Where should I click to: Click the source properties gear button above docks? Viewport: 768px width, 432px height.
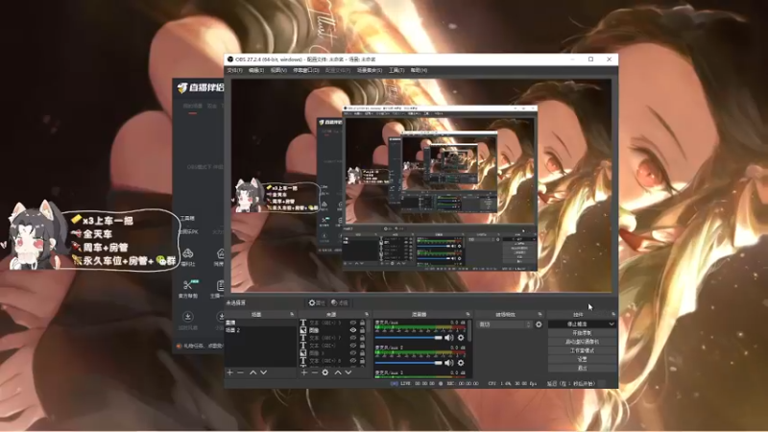pos(317,302)
